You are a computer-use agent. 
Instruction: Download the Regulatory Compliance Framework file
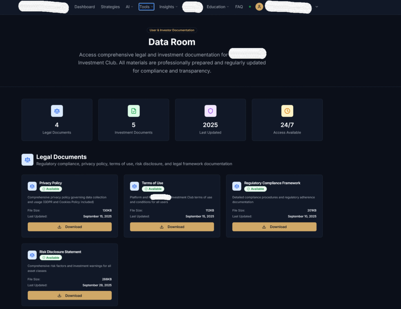coord(274,227)
